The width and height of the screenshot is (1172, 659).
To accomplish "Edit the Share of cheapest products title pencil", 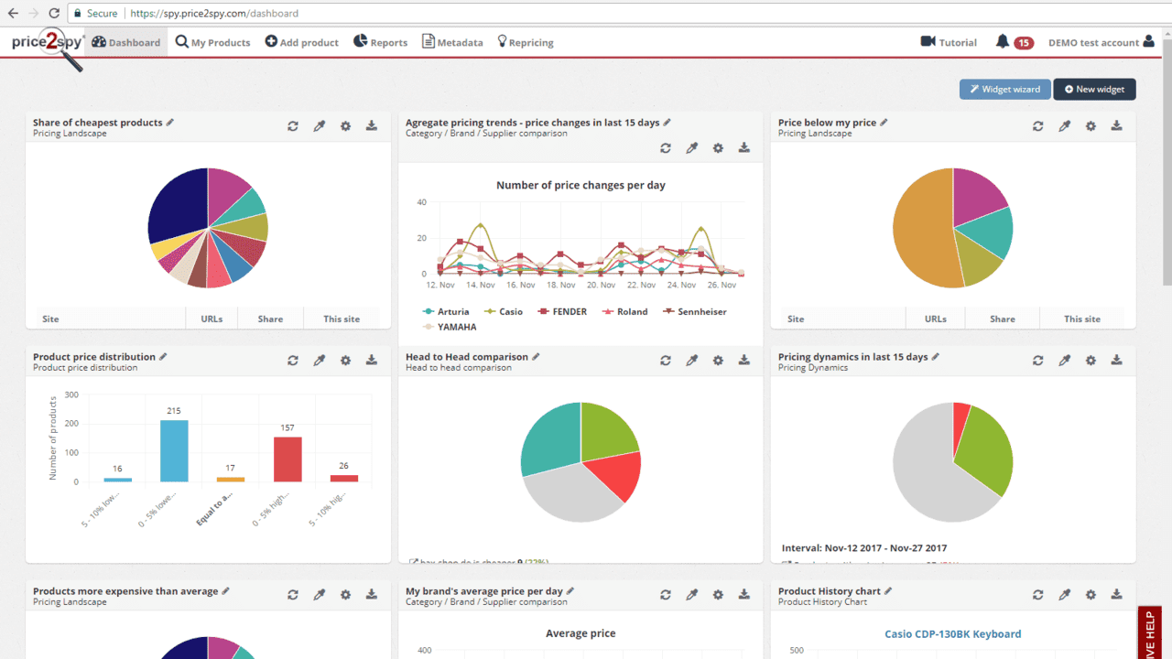I will (x=170, y=123).
